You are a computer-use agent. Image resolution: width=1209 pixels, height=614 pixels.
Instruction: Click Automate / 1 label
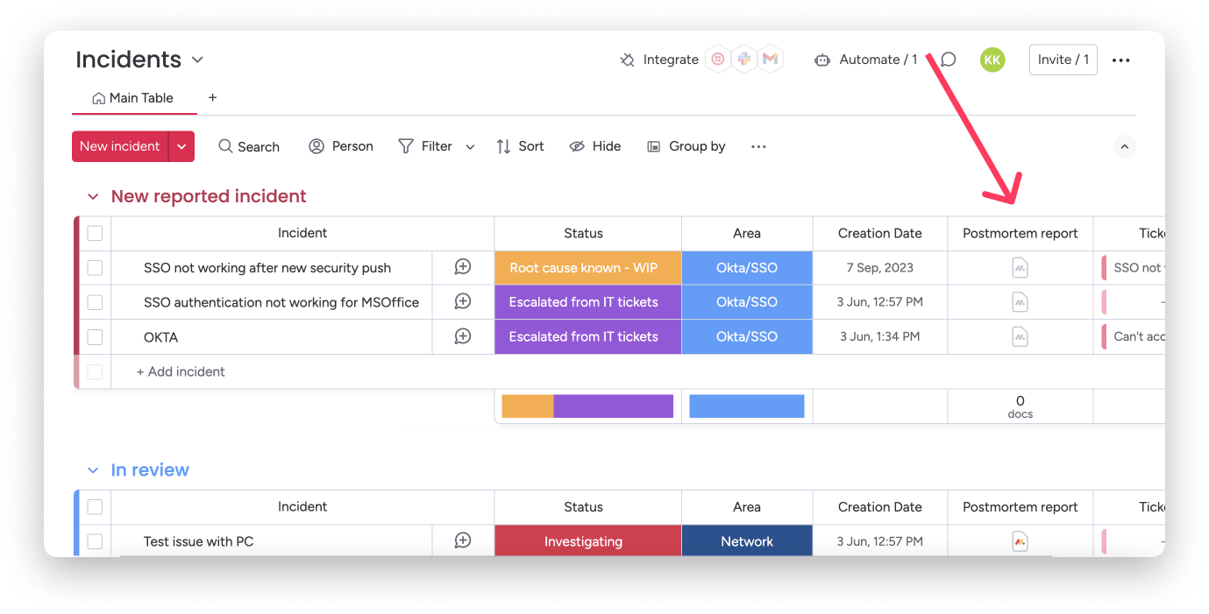[x=878, y=60]
